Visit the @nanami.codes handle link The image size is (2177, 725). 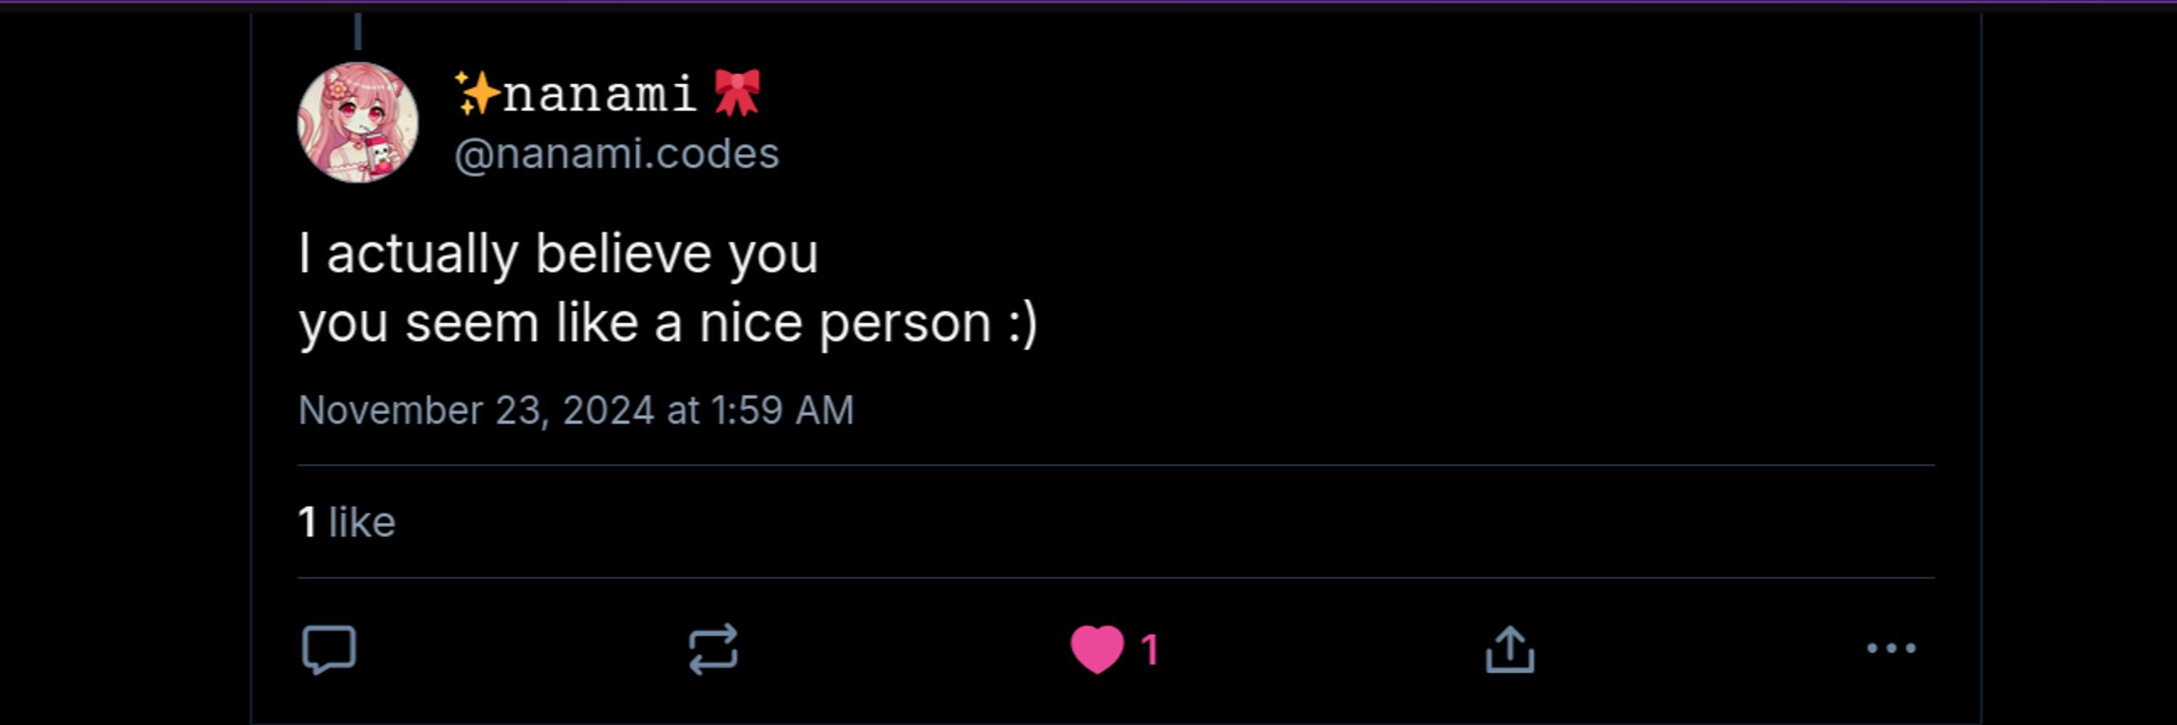616,154
